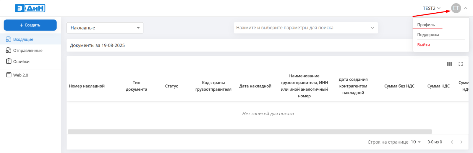Select Поддержка in user menu
This screenshot has height=153, width=473.
[428, 35]
